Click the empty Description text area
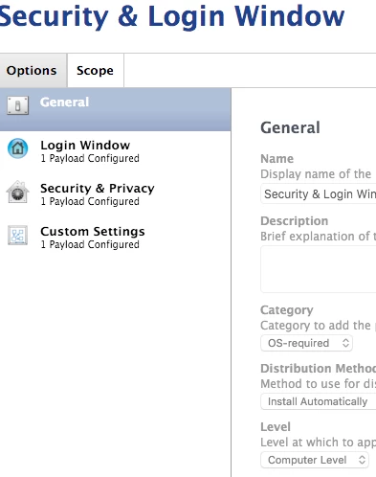376x477 pixels. tap(319, 269)
